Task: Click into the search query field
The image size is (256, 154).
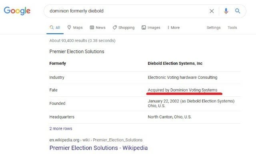Action: coord(127,11)
